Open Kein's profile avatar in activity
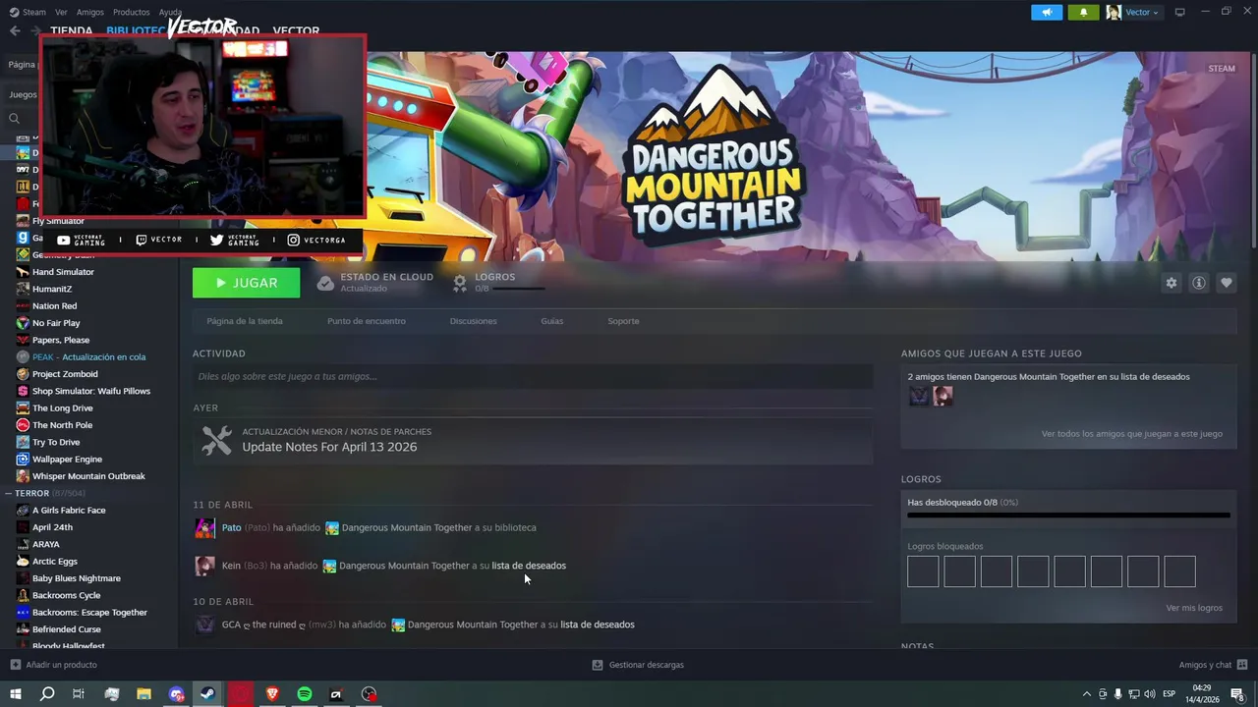The image size is (1258, 707). click(x=204, y=566)
